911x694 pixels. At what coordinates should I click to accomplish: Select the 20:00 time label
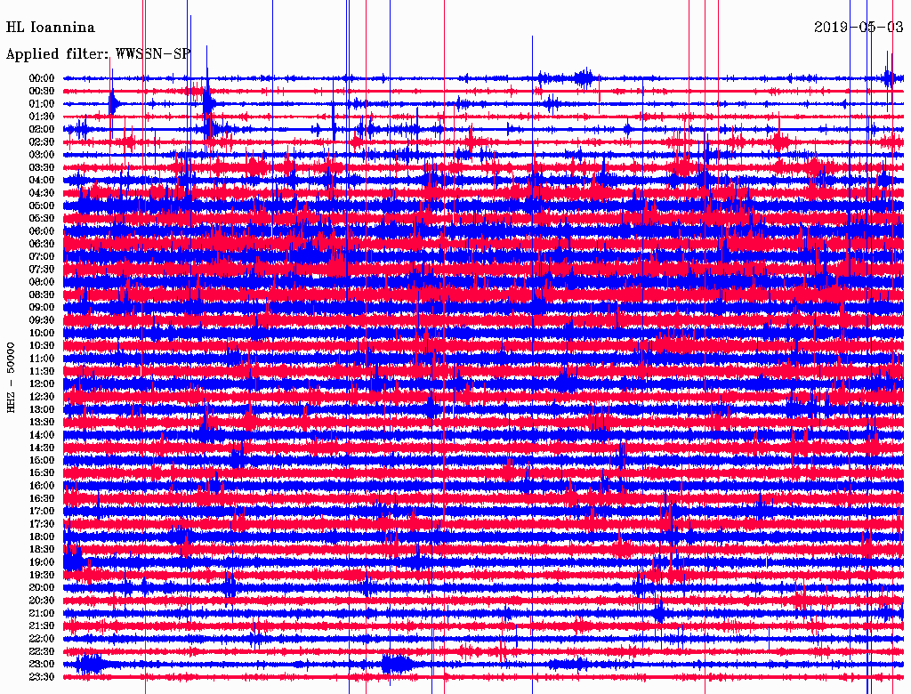42,588
